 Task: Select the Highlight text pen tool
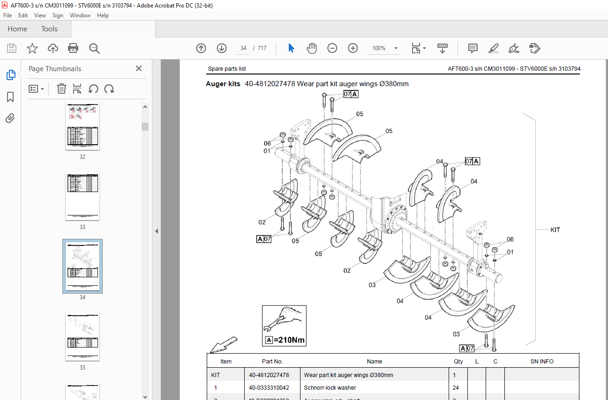(493, 48)
